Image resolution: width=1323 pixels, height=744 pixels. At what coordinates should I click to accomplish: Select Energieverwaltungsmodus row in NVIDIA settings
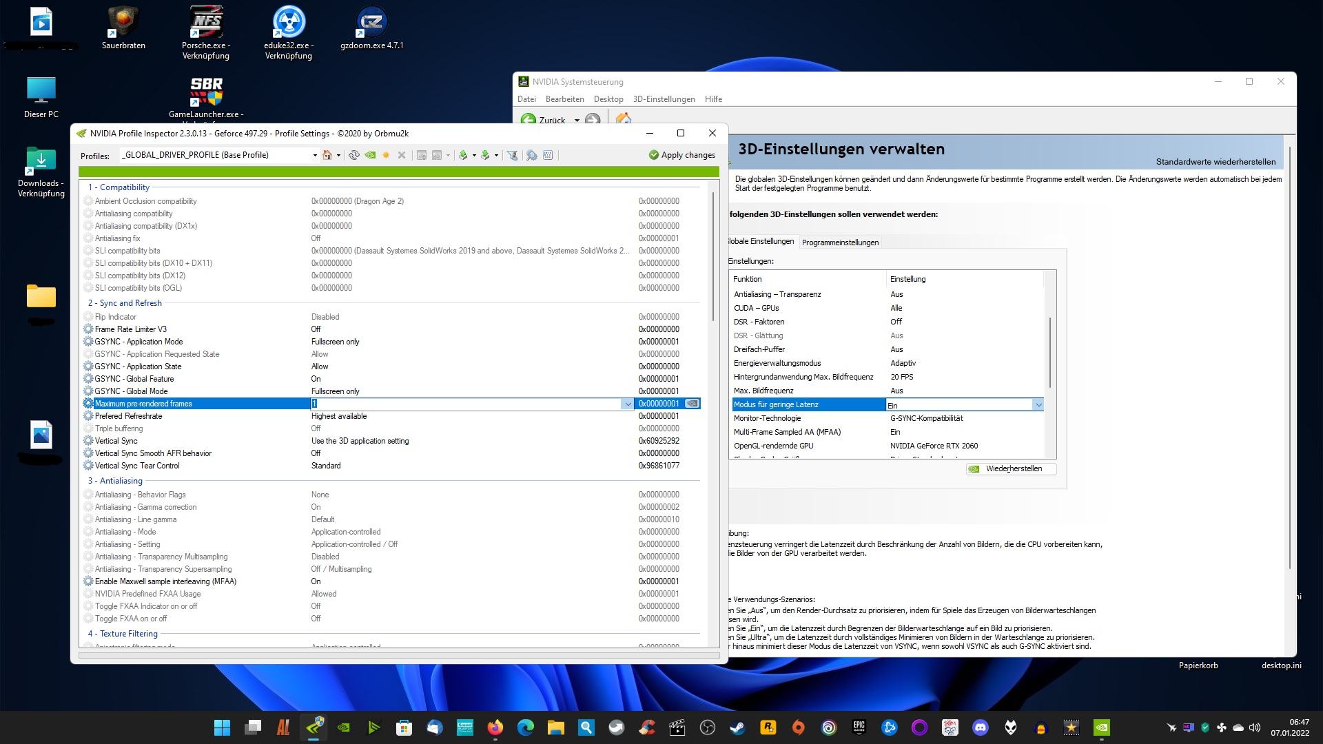[888, 363]
